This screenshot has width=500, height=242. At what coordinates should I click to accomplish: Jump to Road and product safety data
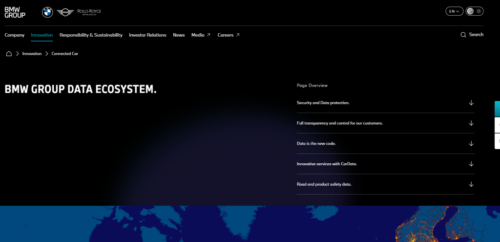point(386,184)
